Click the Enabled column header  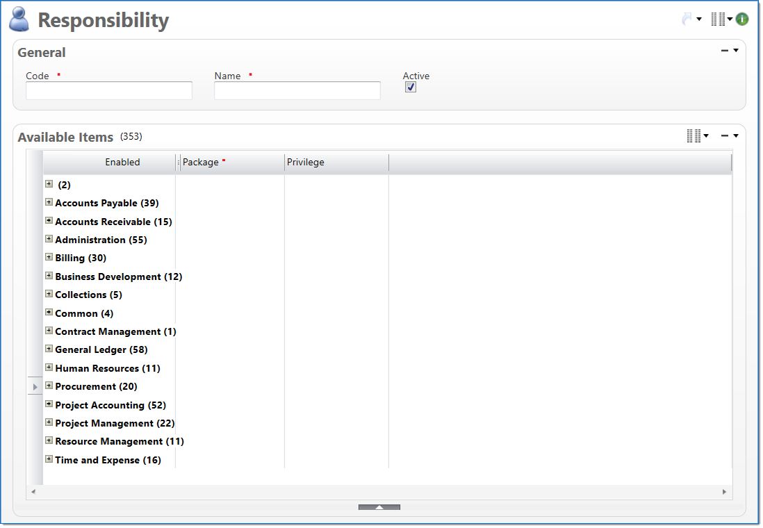tap(122, 163)
